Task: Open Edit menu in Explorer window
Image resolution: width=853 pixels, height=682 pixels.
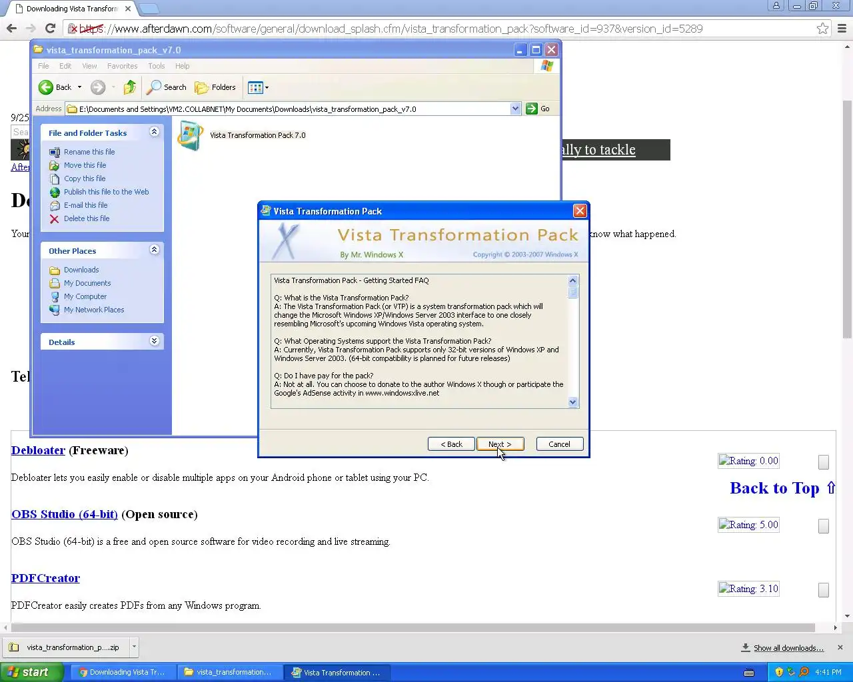Action: click(65, 66)
